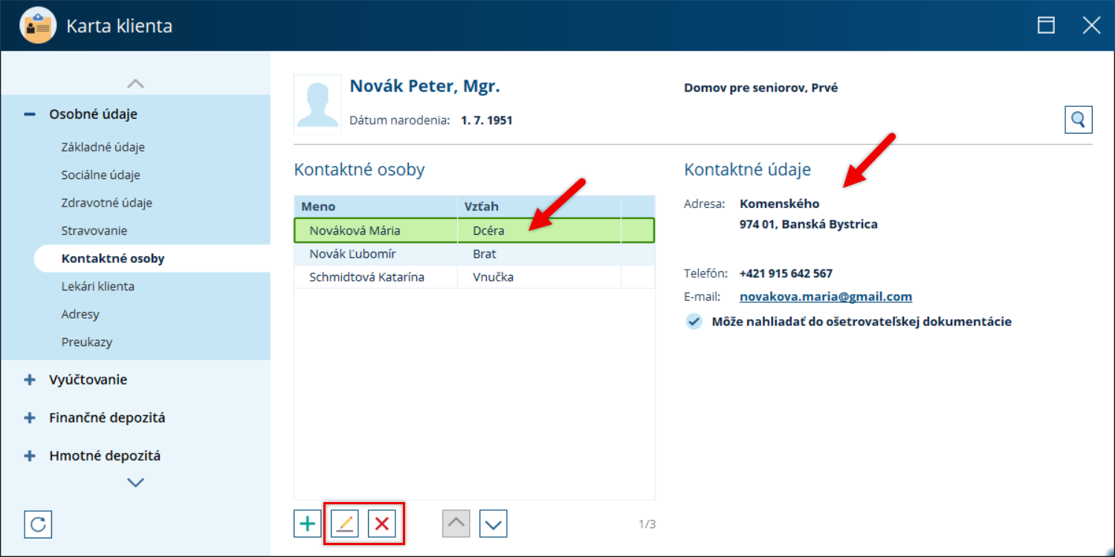This screenshot has width=1115, height=557.
Task: Click the client profile photo placeholder
Action: (318, 104)
